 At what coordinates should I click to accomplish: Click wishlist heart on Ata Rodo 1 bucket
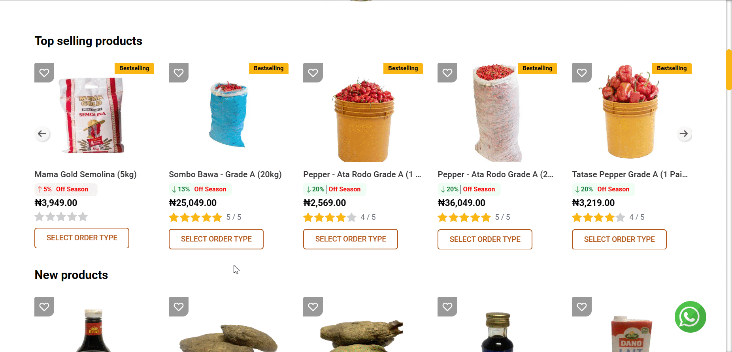coord(313,73)
